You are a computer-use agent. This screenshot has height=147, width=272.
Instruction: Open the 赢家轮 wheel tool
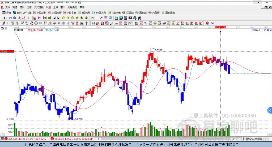click(141, 13)
